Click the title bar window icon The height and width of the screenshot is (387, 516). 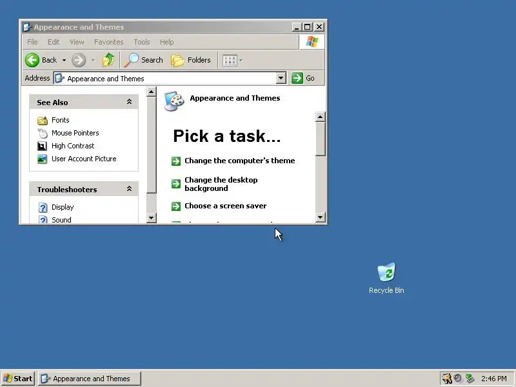27,27
